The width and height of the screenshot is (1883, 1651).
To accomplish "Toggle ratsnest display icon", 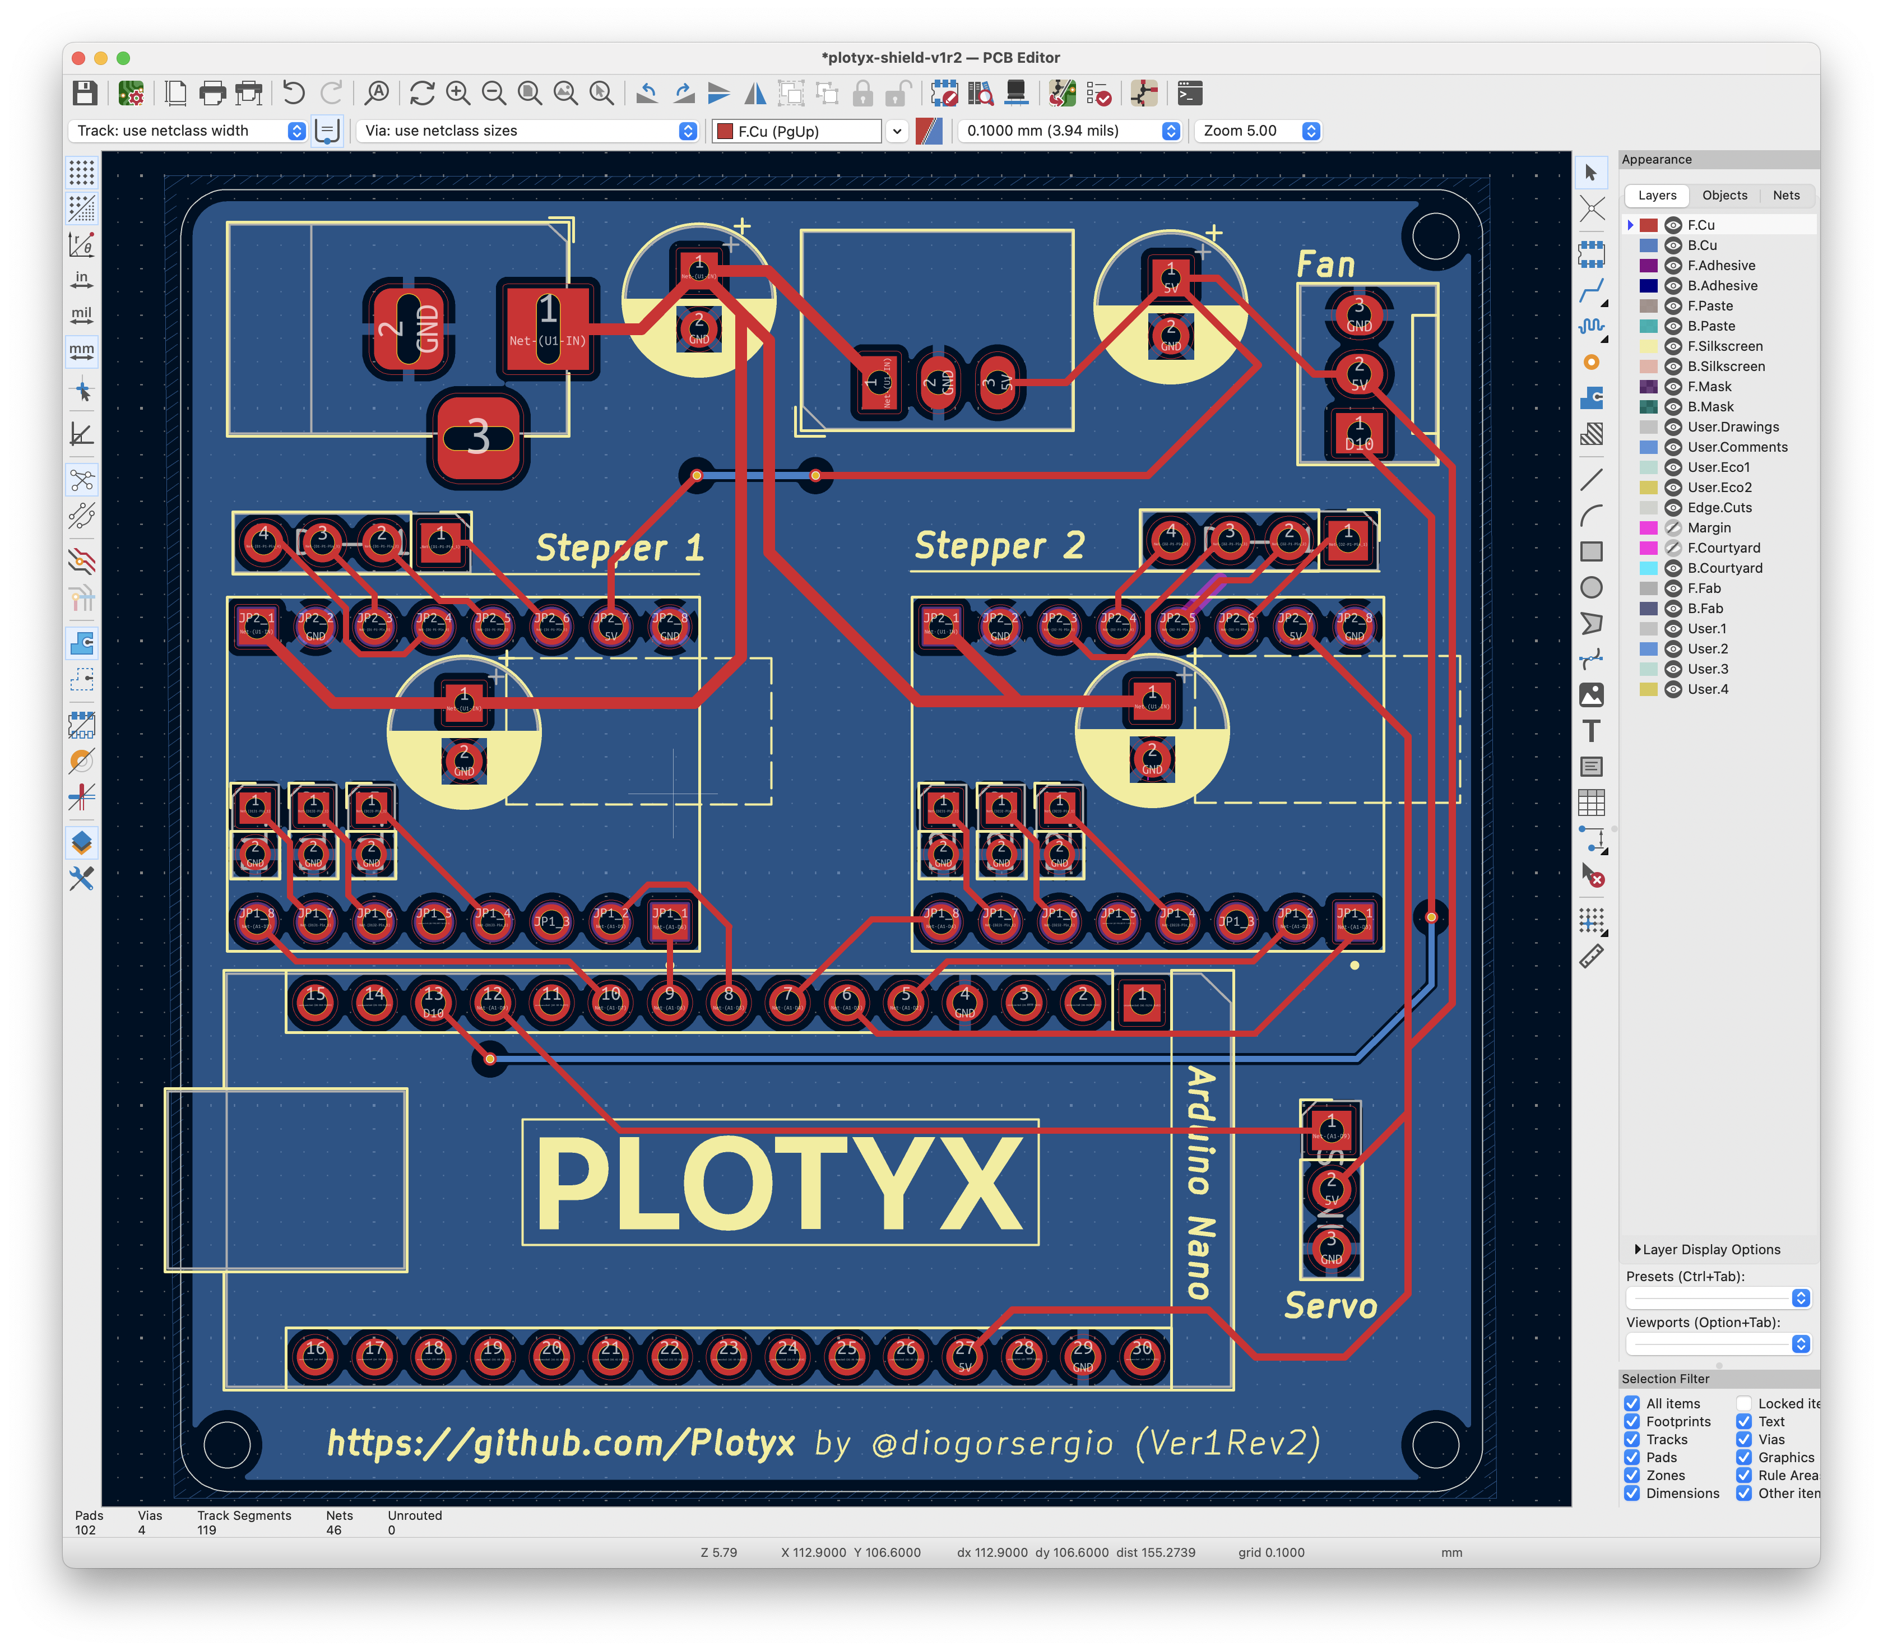I will [82, 480].
